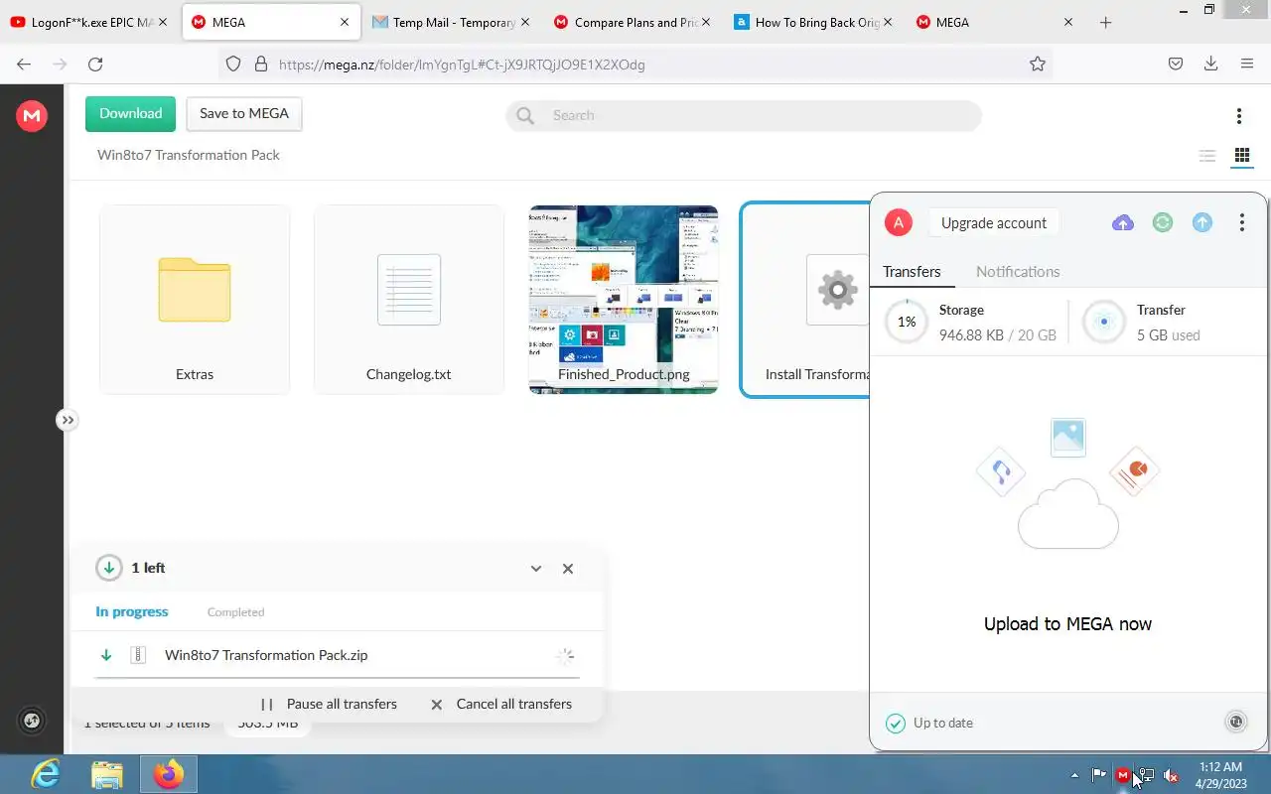Switch to grid thumbnail view

pyautogui.click(x=1241, y=156)
